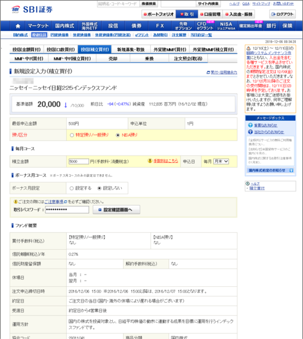Click the ポートフォリオ button
The width and height of the screenshot is (303, 339).
pyautogui.click(x=159, y=14)
